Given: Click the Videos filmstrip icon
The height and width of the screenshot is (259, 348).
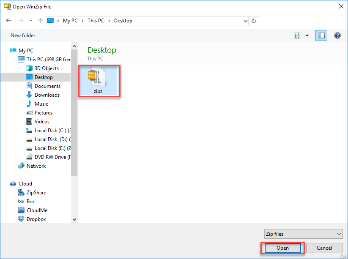Looking at the screenshot, I should pos(29,121).
